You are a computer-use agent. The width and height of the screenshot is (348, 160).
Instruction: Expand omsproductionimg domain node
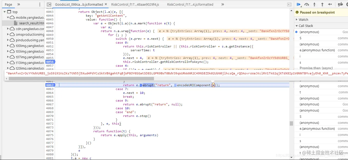click(8, 34)
